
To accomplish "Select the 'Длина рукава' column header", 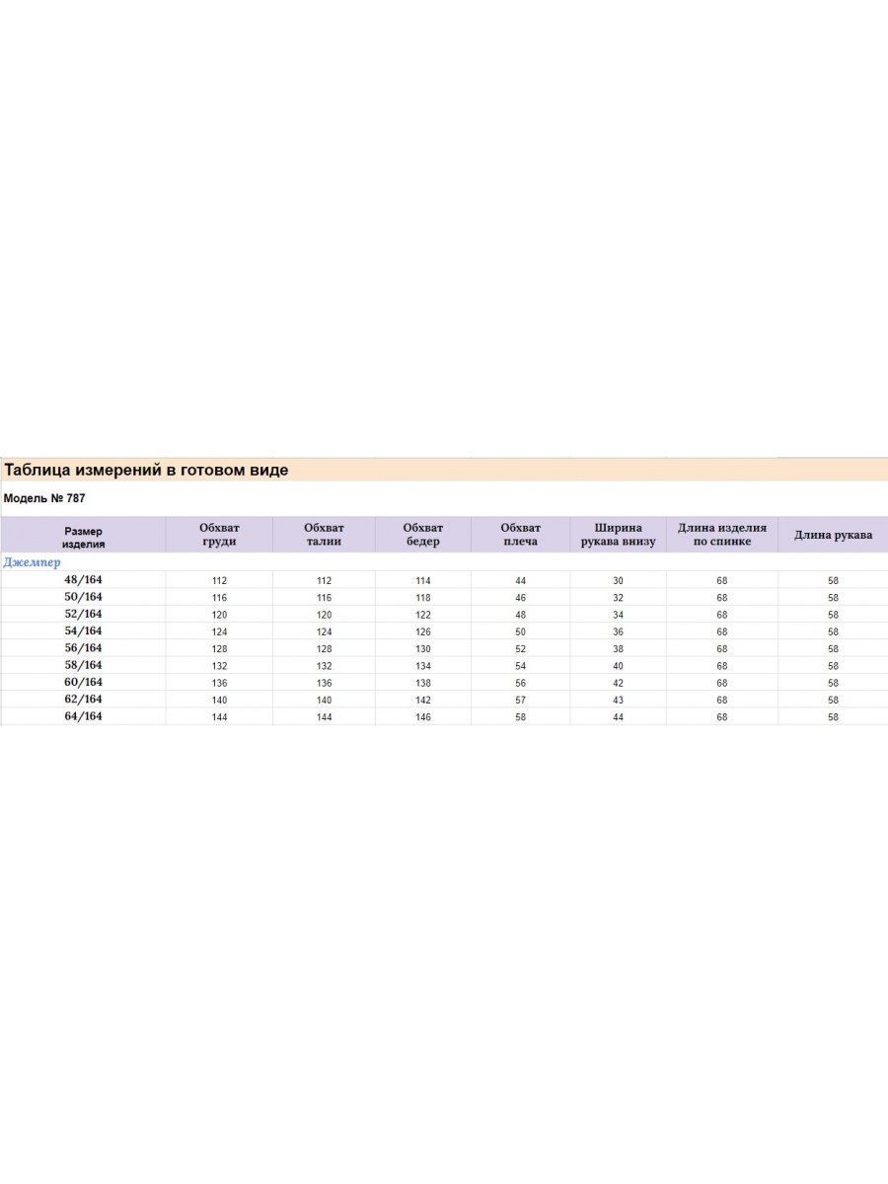I will [833, 535].
